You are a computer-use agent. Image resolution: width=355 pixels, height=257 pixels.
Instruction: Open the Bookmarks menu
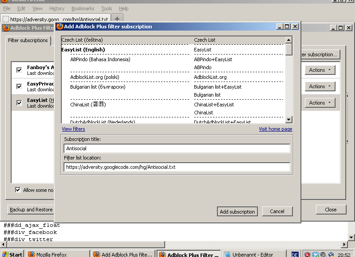pyautogui.click(x=83, y=8)
